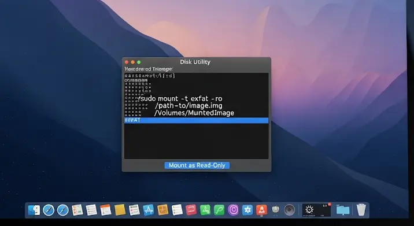Screen dimensions: 414x226
Task: Open the dark round disc Dock icon
Action: pos(289,210)
